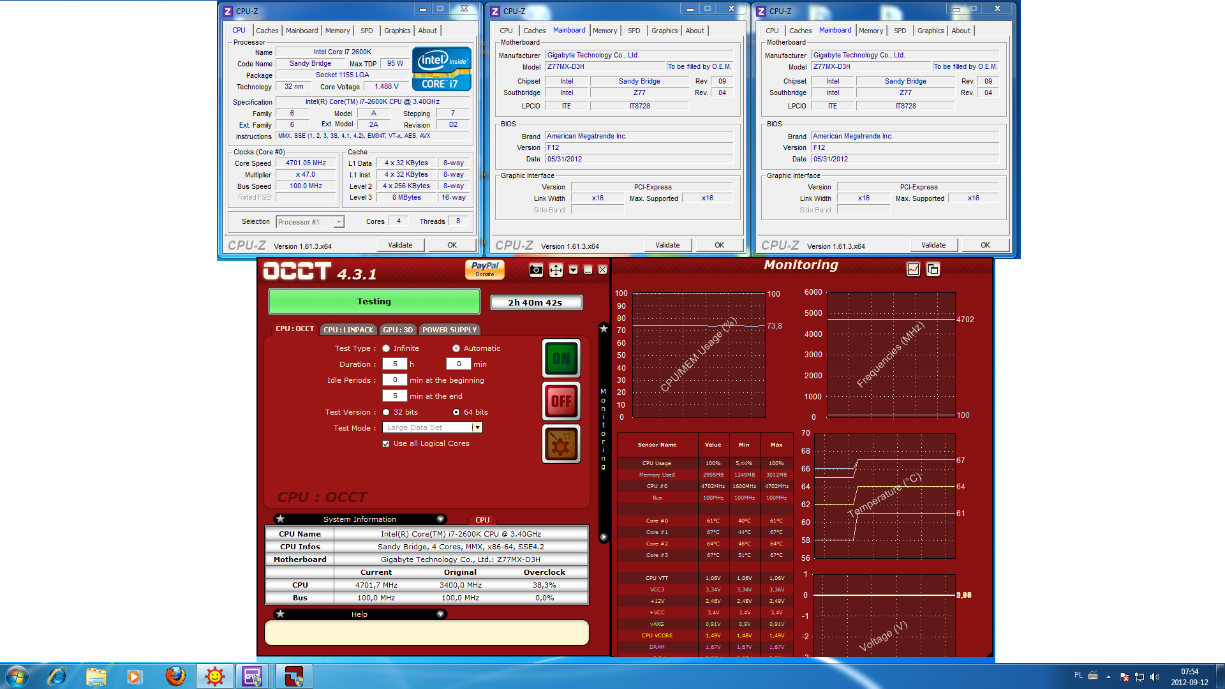Click the OCCT screenshot camera icon
Screen dimensions: 1225x689
(536, 270)
